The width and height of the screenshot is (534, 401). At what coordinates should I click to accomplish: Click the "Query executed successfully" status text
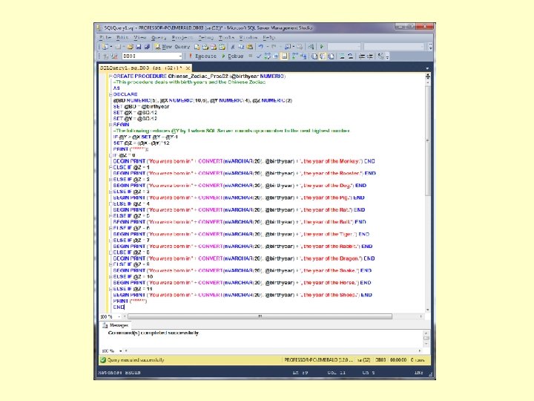pyautogui.click(x=136, y=359)
